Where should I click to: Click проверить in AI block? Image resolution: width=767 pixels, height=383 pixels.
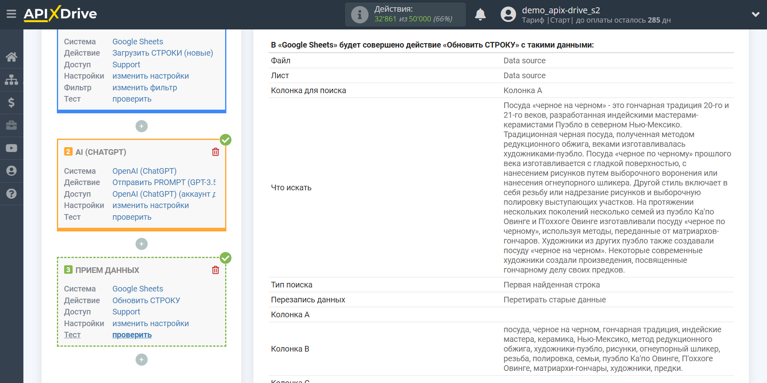point(132,217)
